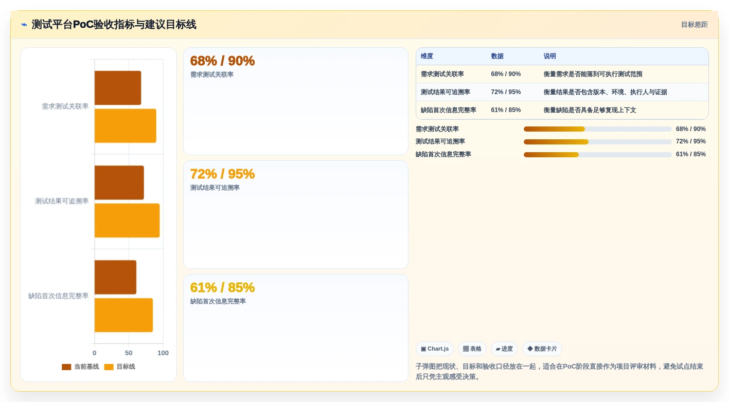Click description 衡量缺陷是否具备足够复现上下文
This screenshot has width=729, height=402.
[x=590, y=110]
